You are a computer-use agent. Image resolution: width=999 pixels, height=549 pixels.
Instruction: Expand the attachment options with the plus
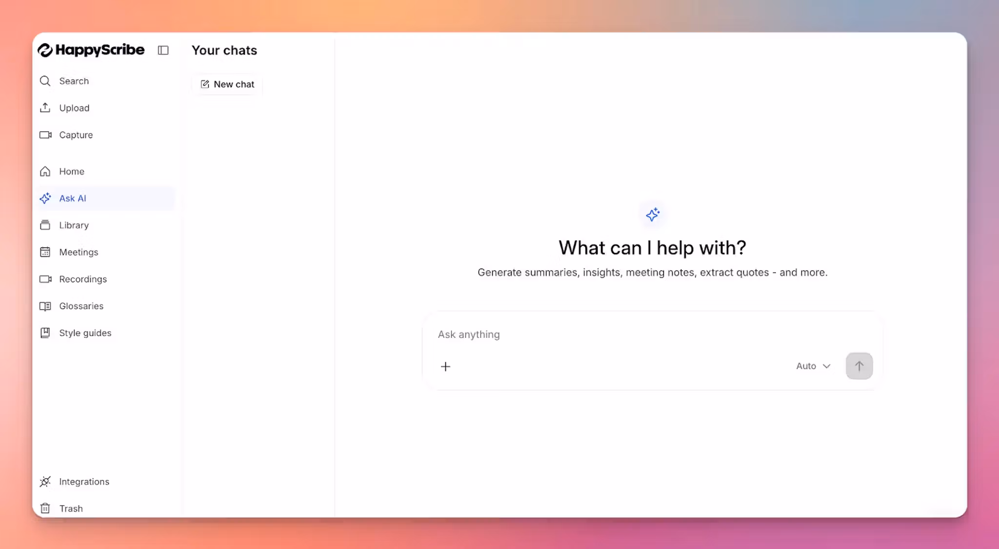(445, 366)
